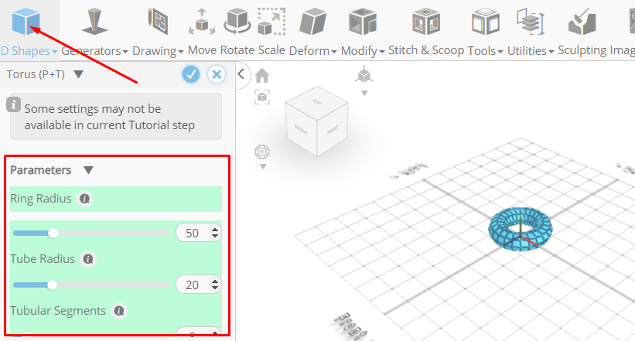Decrease Tube Radius with down stepper arrow
This screenshot has width=635, height=341.
pos(215,288)
